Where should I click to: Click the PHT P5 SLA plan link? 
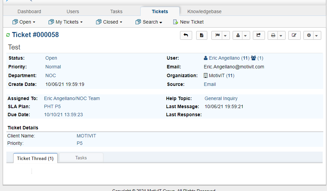[52, 106]
